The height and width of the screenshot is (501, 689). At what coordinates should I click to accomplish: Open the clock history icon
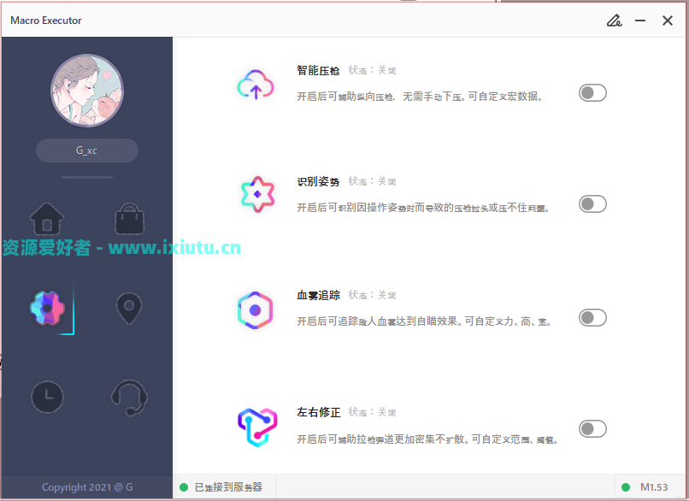[48, 397]
